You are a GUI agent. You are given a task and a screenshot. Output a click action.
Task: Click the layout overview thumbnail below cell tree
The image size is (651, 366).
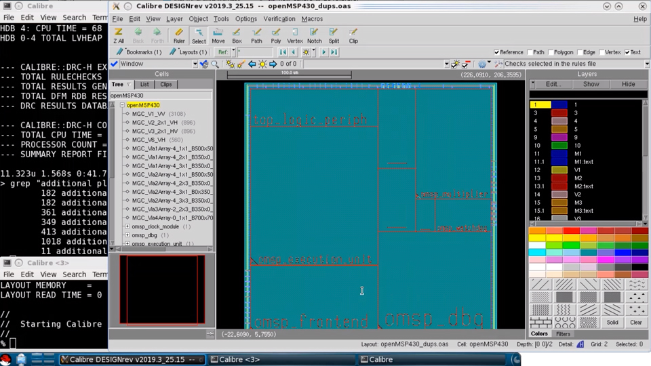[162, 289]
